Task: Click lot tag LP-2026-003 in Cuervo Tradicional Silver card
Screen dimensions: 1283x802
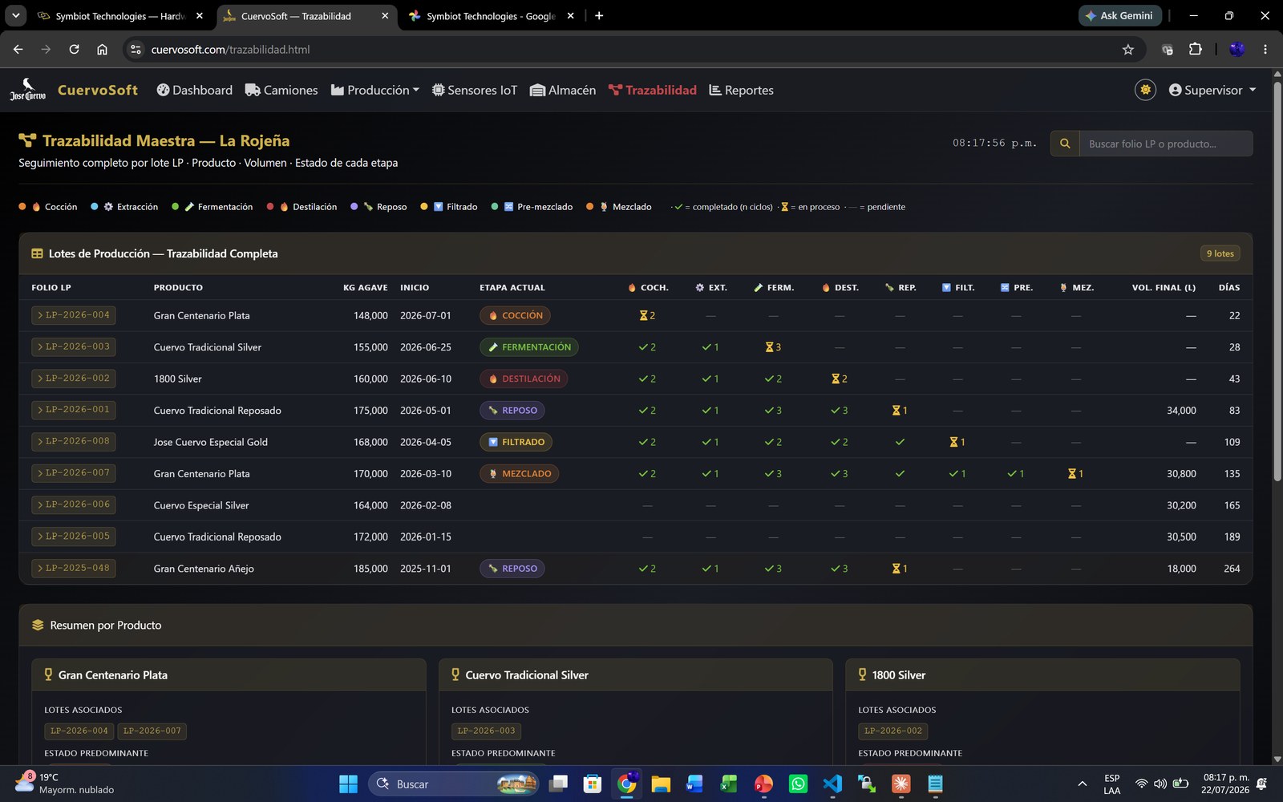Action: (487, 731)
